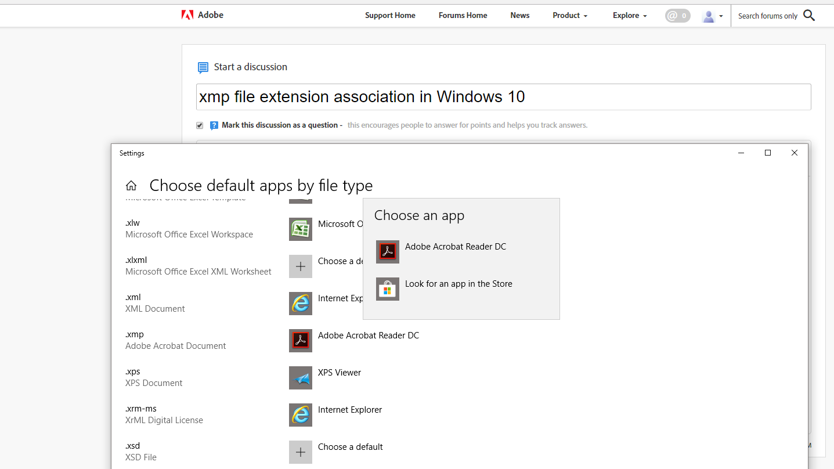Click Microsoft Office Excel XML Worksheet text
This screenshot has height=469, width=834.
[x=198, y=272]
